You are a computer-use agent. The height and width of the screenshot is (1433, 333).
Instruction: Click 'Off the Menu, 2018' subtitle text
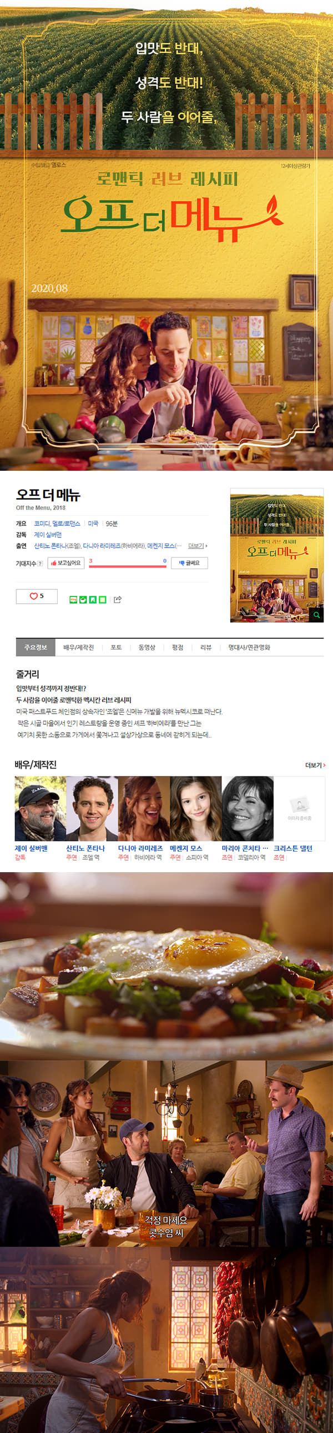41,507
